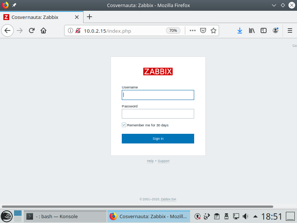This screenshot has width=297, height=223.
Task: Open the Support link
Action: [164, 161]
